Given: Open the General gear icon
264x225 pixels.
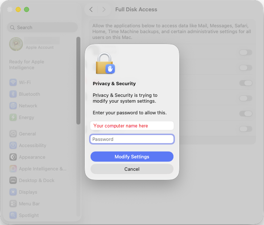Looking at the screenshot, I should point(13,134).
